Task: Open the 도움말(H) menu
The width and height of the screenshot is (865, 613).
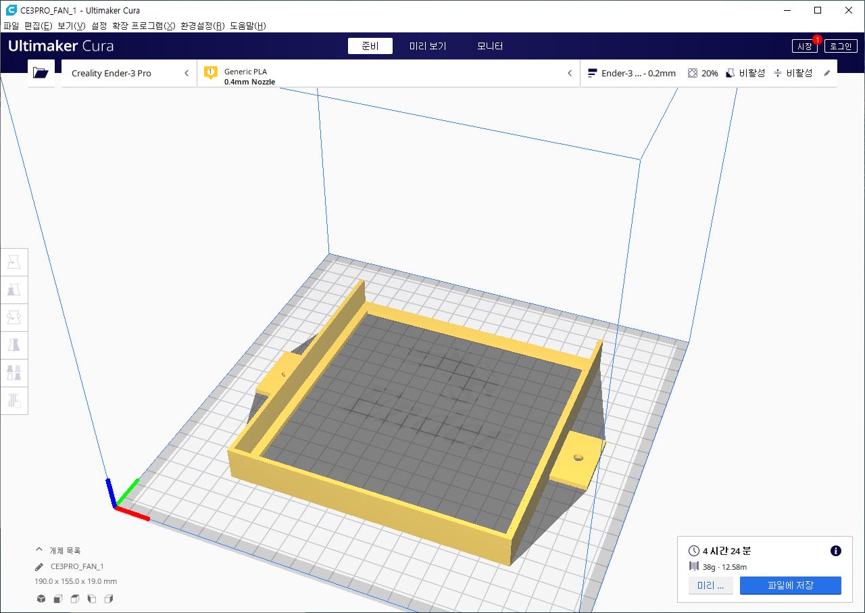Action: click(248, 26)
